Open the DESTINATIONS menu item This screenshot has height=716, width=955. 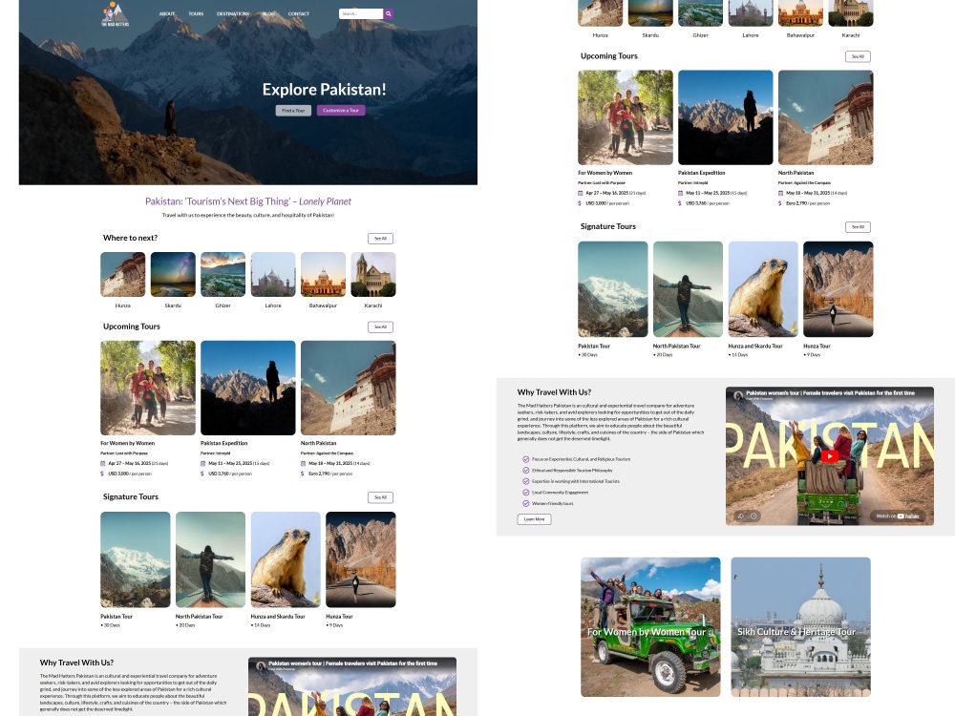pyautogui.click(x=233, y=14)
